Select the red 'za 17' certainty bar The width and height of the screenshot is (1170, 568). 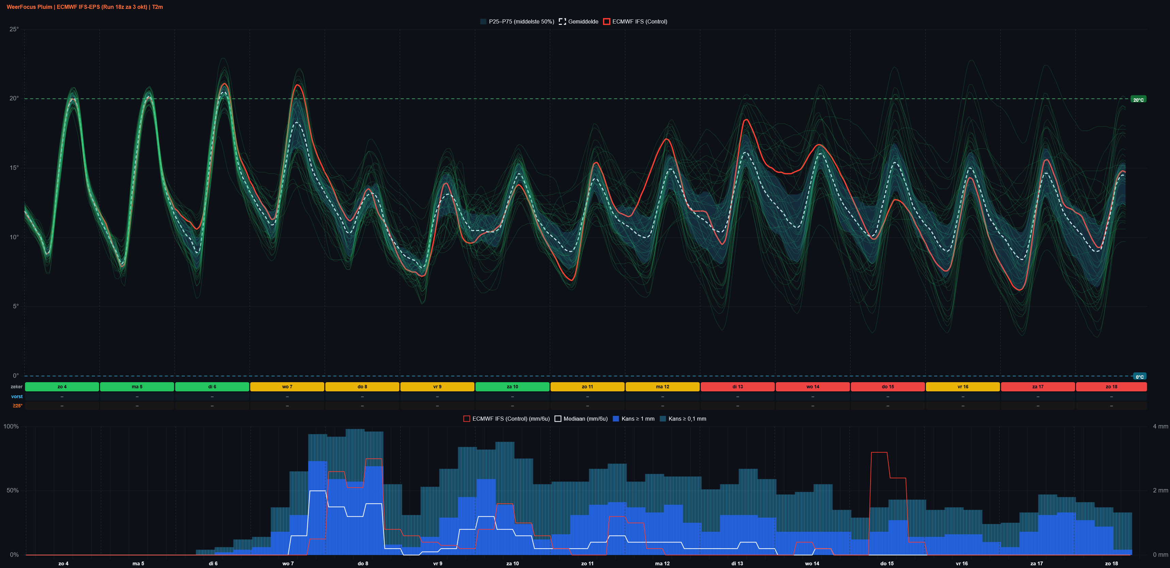(x=1038, y=387)
